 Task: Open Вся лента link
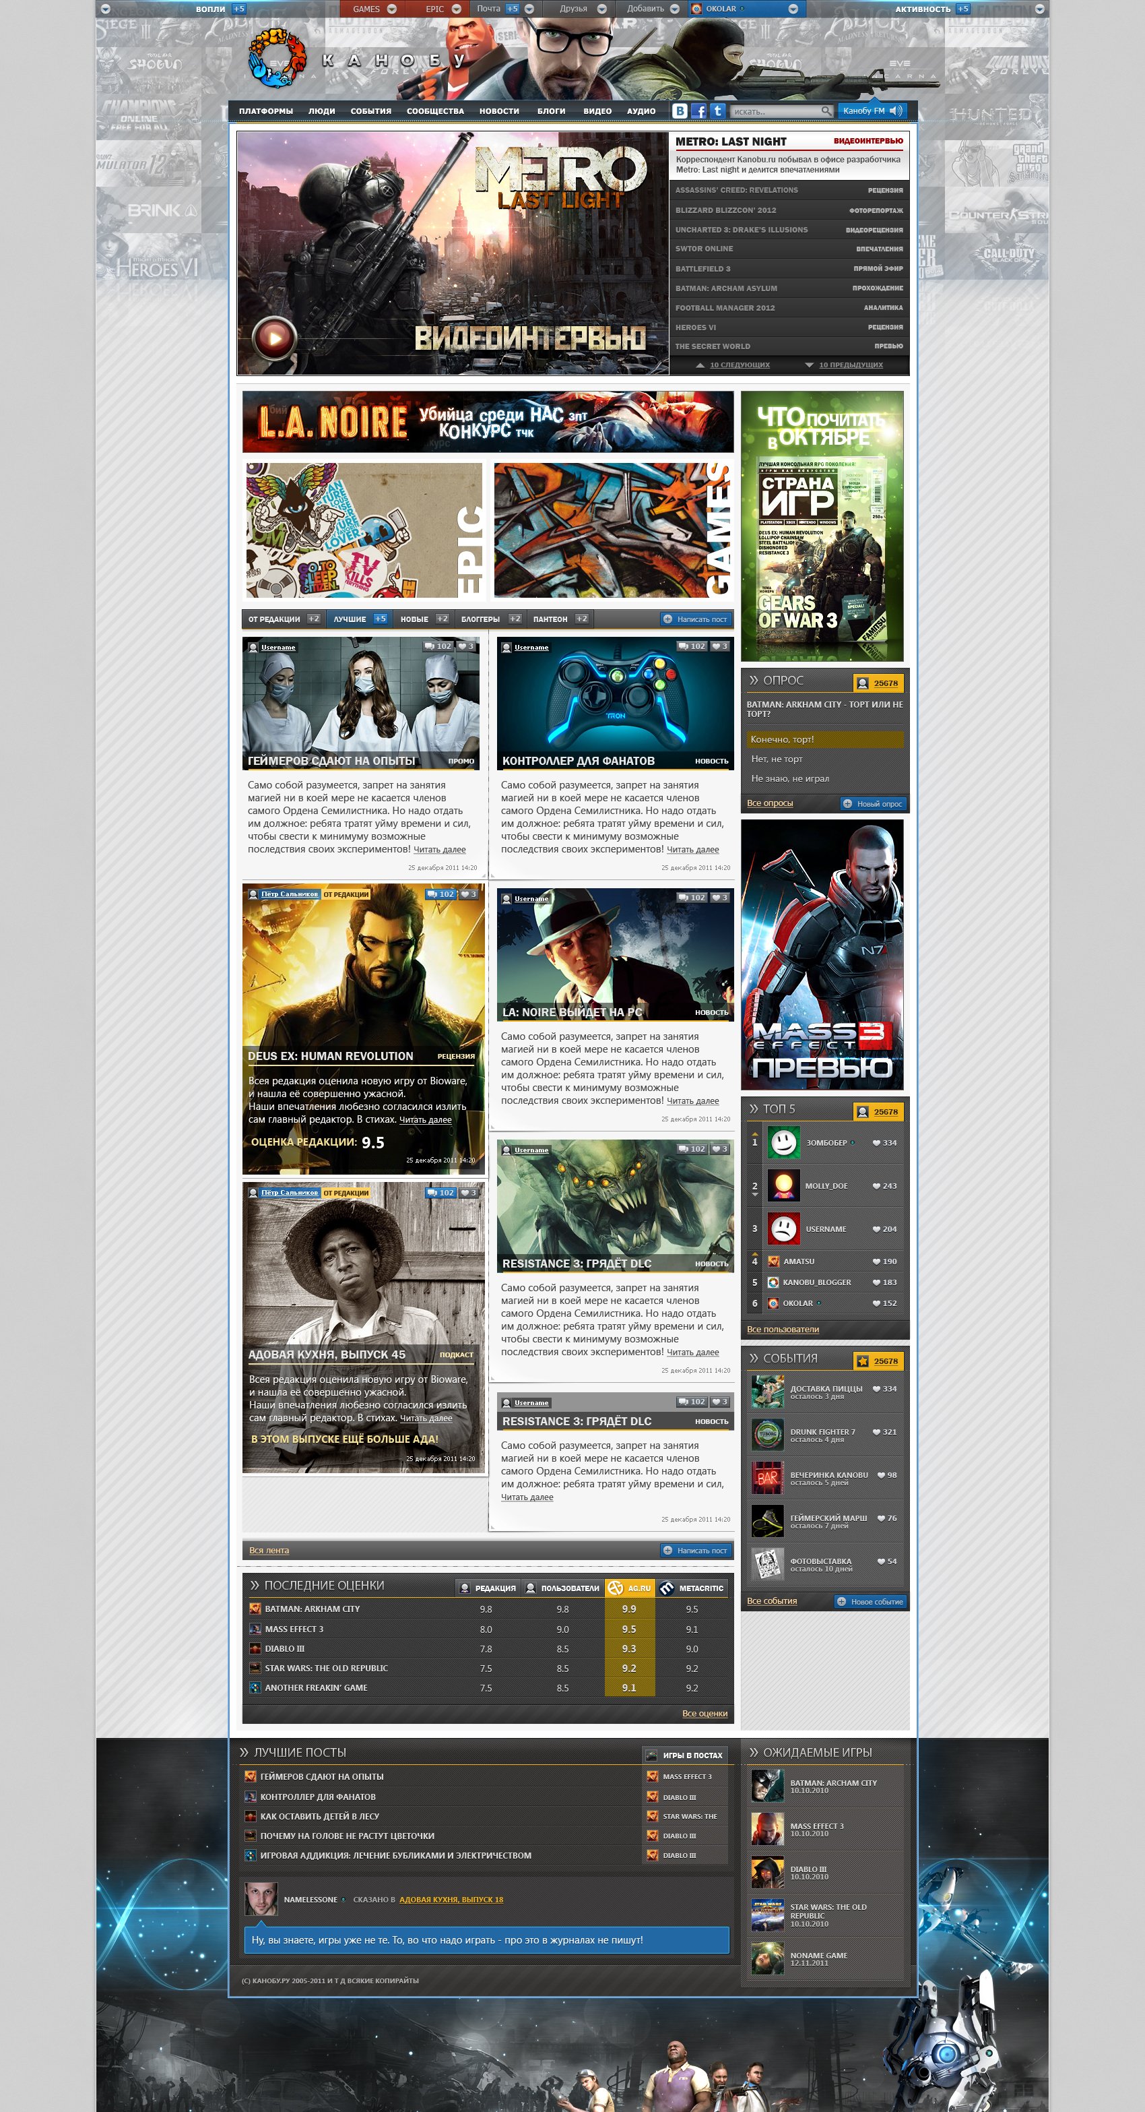pyautogui.click(x=269, y=1551)
